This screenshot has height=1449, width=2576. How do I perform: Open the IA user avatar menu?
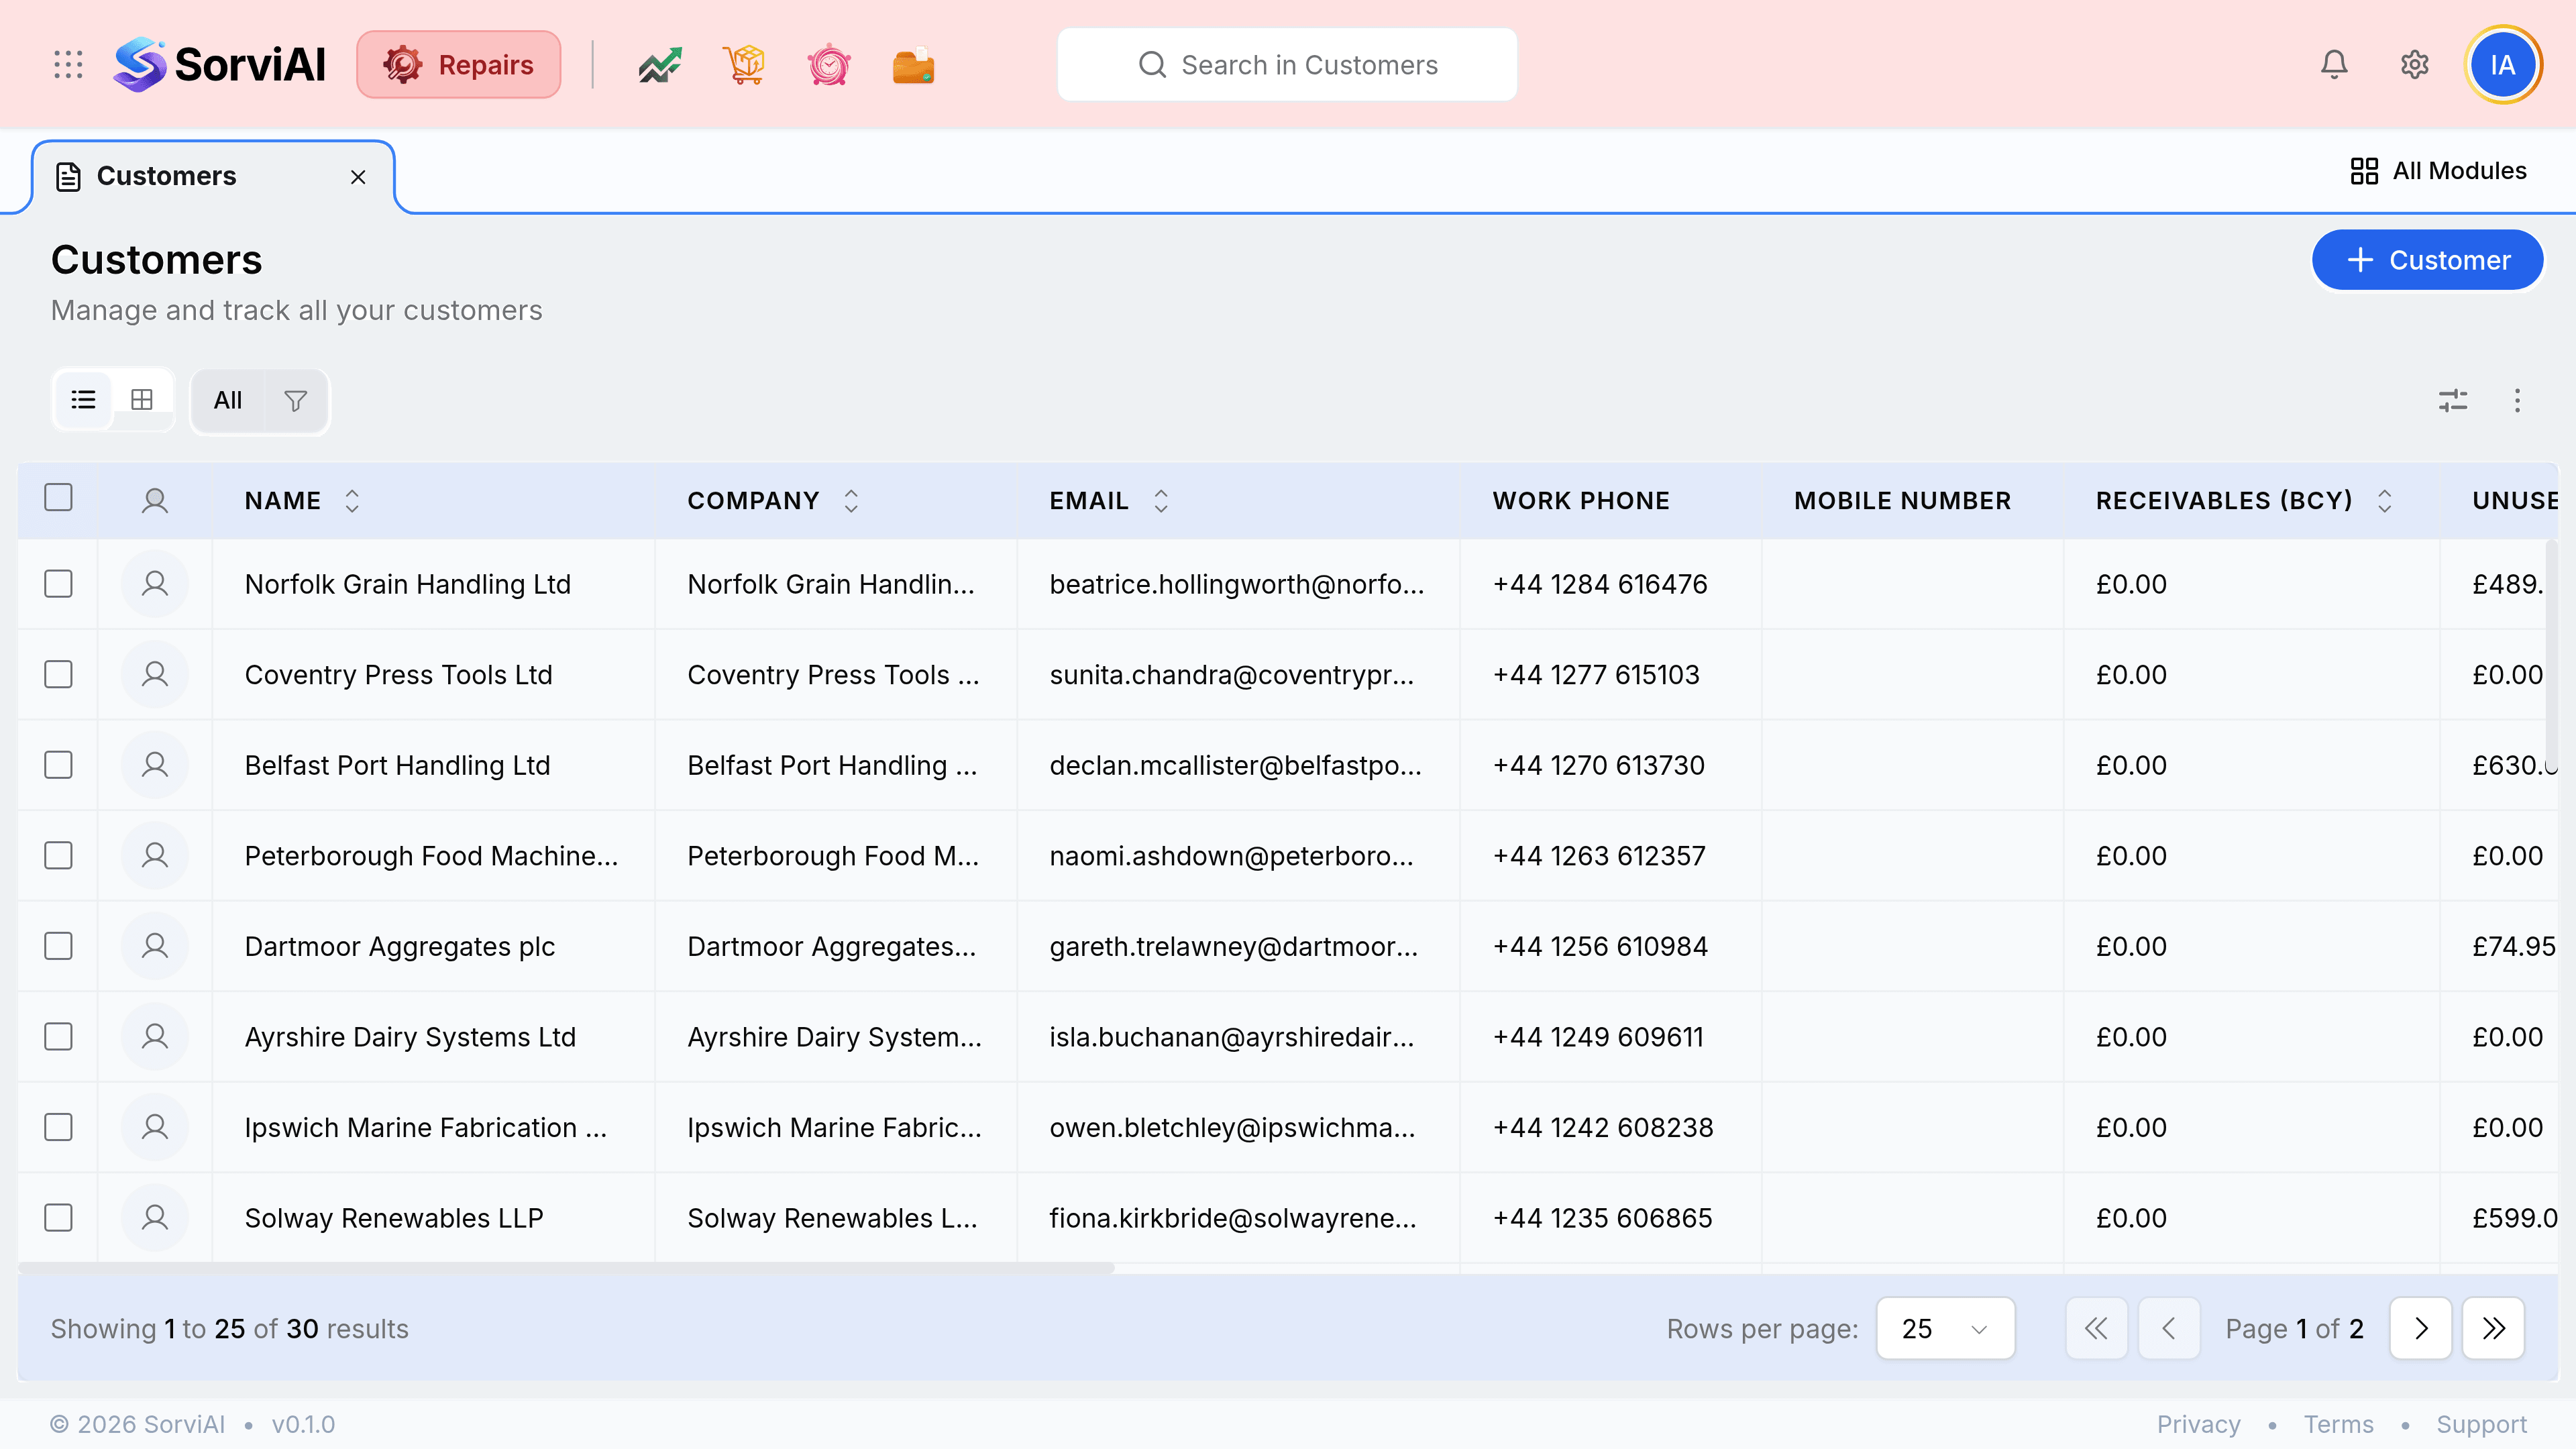tap(2502, 65)
